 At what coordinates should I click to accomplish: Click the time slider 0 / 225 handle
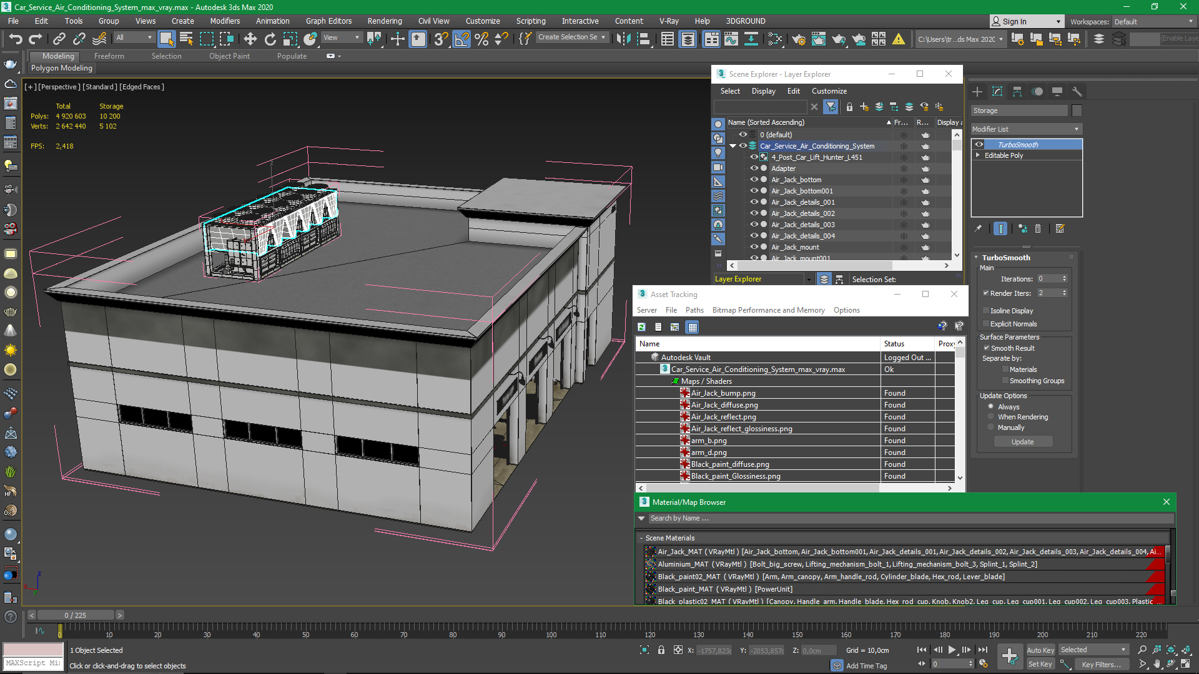pos(76,615)
